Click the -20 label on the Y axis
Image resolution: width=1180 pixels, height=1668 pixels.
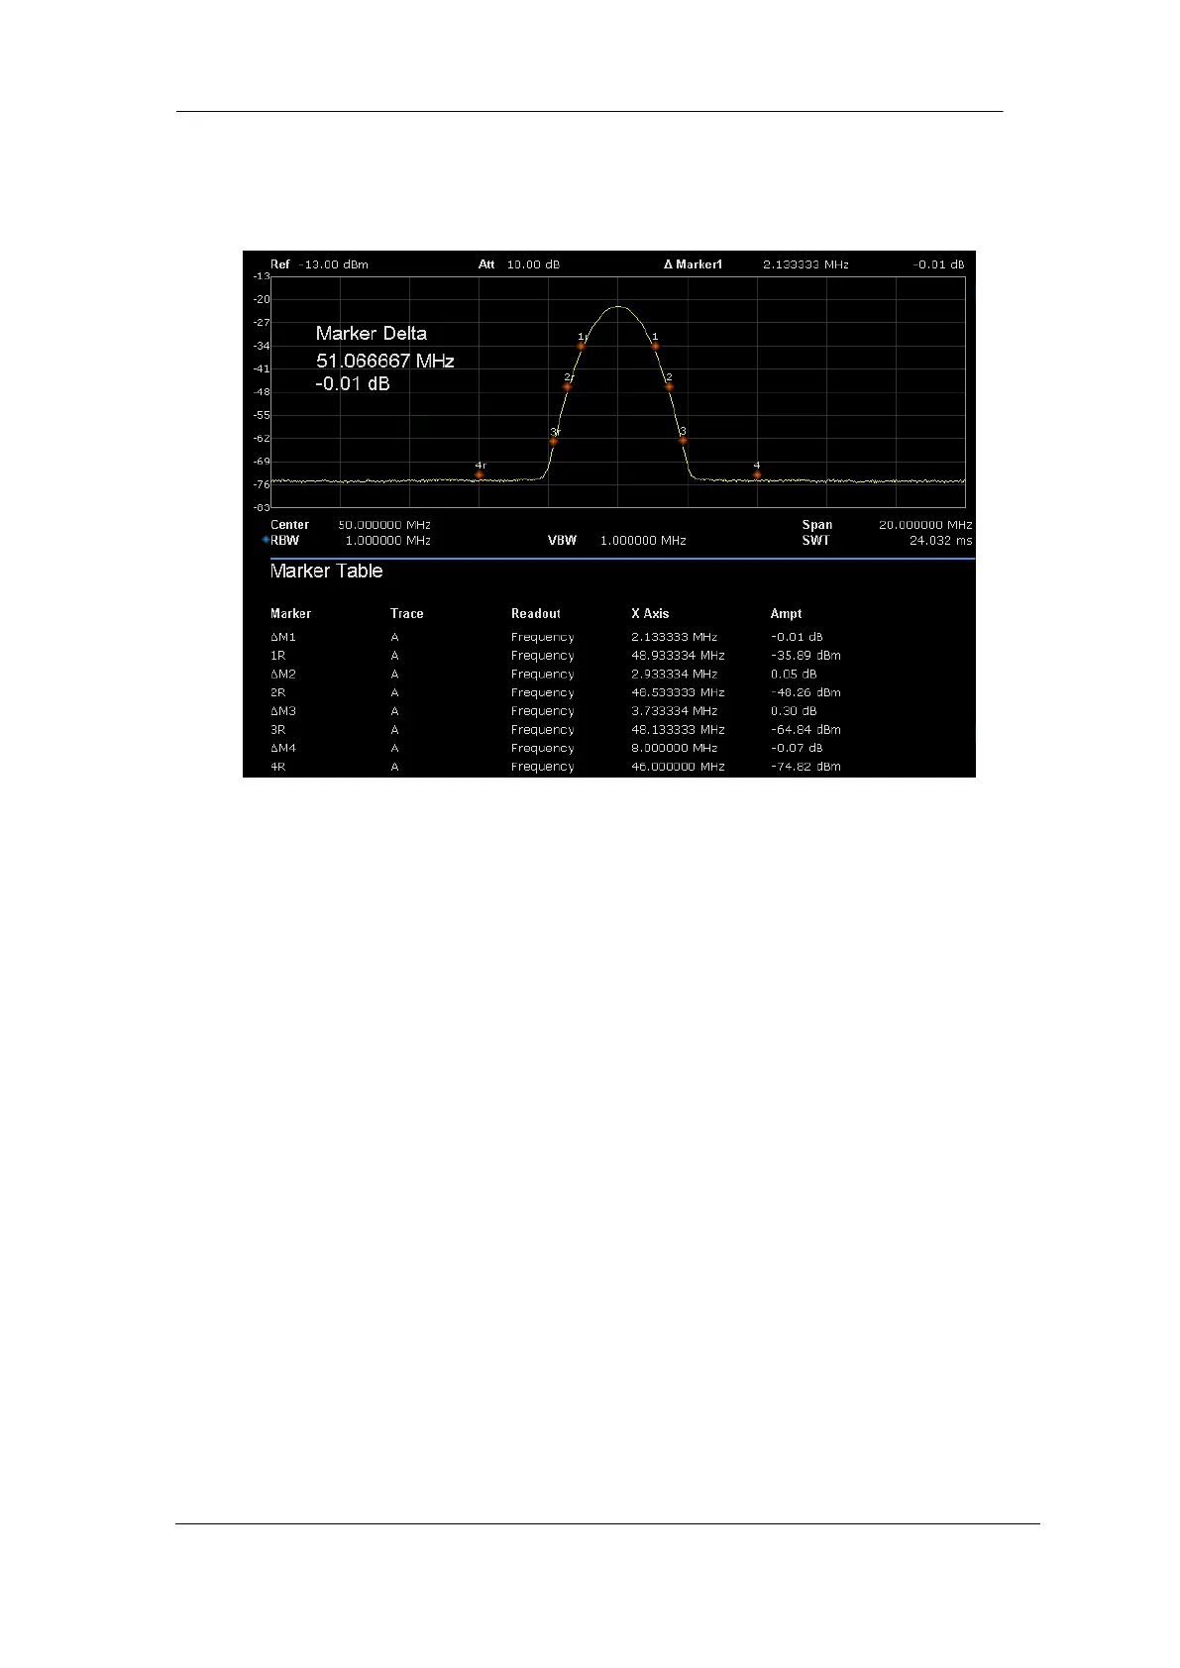click(x=262, y=299)
